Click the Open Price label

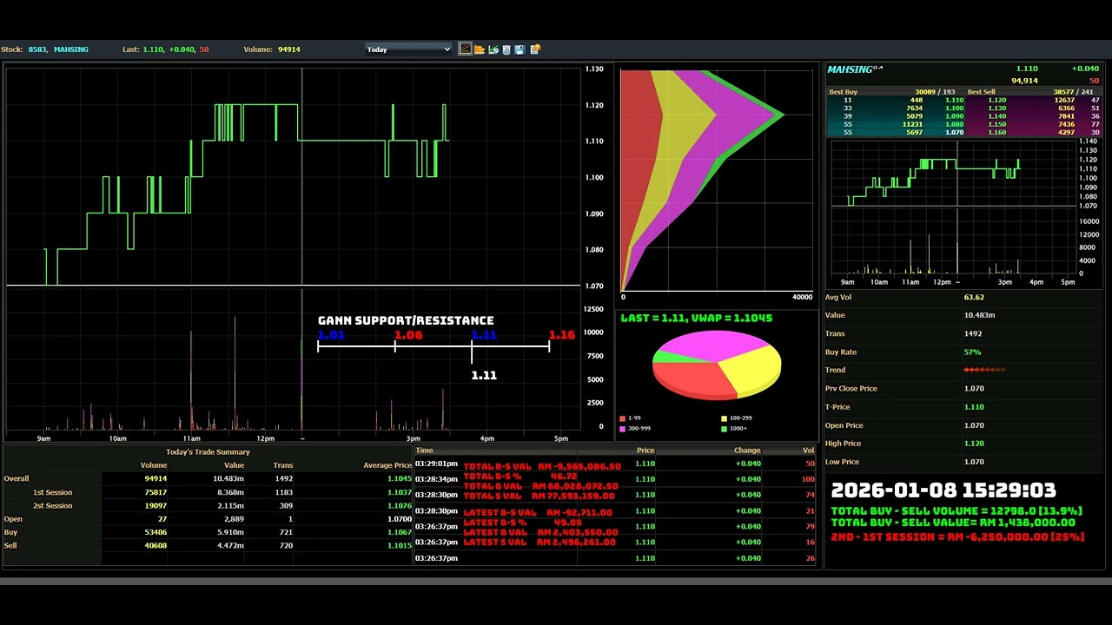(844, 425)
